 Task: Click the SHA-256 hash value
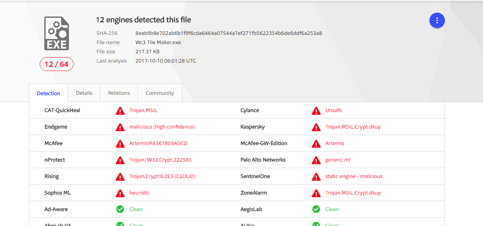(x=229, y=33)
